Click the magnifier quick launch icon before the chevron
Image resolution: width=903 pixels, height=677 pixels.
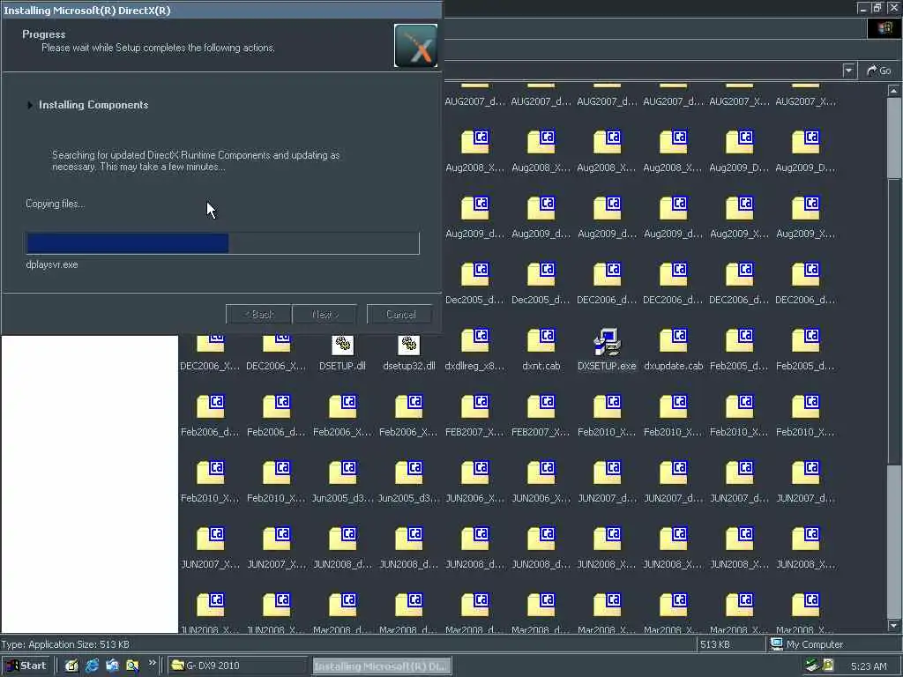(x=132, y=666)
